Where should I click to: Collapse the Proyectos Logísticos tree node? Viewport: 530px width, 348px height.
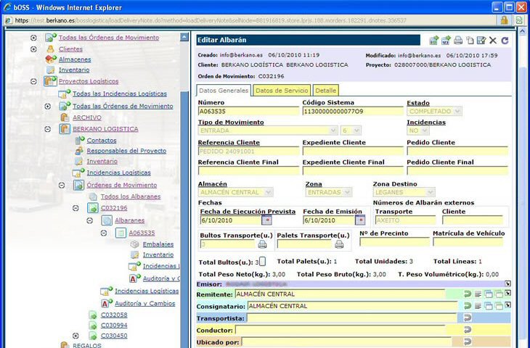click(x=33, y=81)
